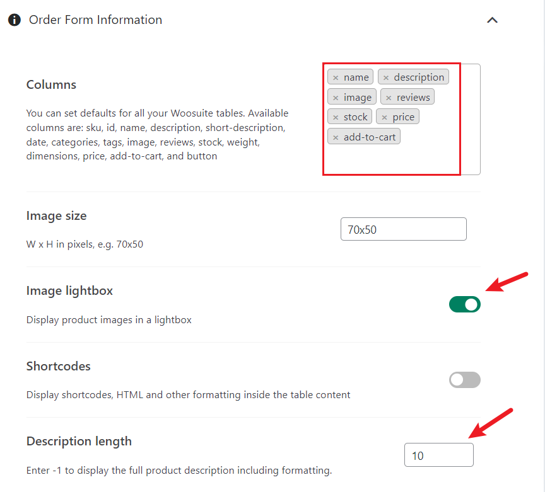Remove the add-to-cart column tag
Viewport: 545px width, 492px height.
click(336, 137)
